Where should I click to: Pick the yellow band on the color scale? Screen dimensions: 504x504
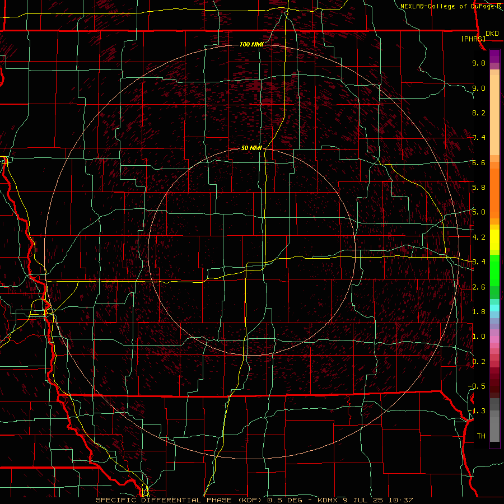coord(494,240)
